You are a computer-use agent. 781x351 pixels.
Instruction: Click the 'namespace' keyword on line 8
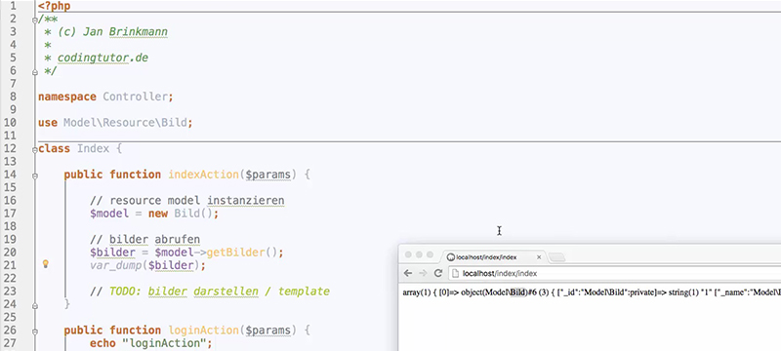67,97
